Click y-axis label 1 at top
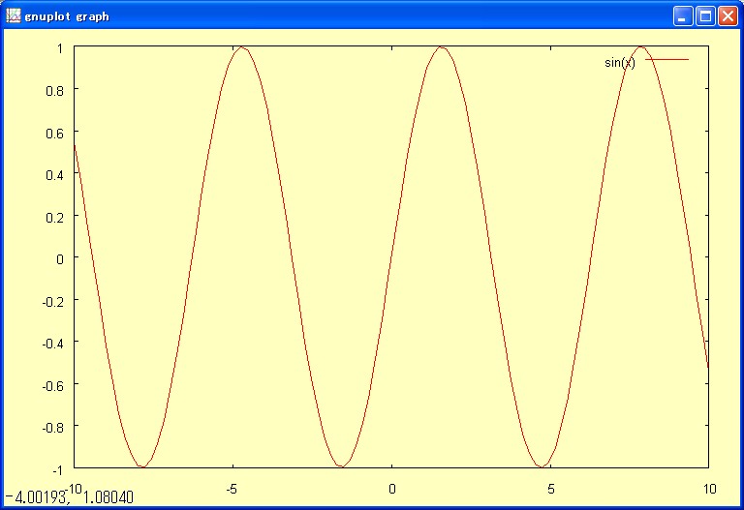The height and width of the screenshot is (510, 744). tap(60, 47)
